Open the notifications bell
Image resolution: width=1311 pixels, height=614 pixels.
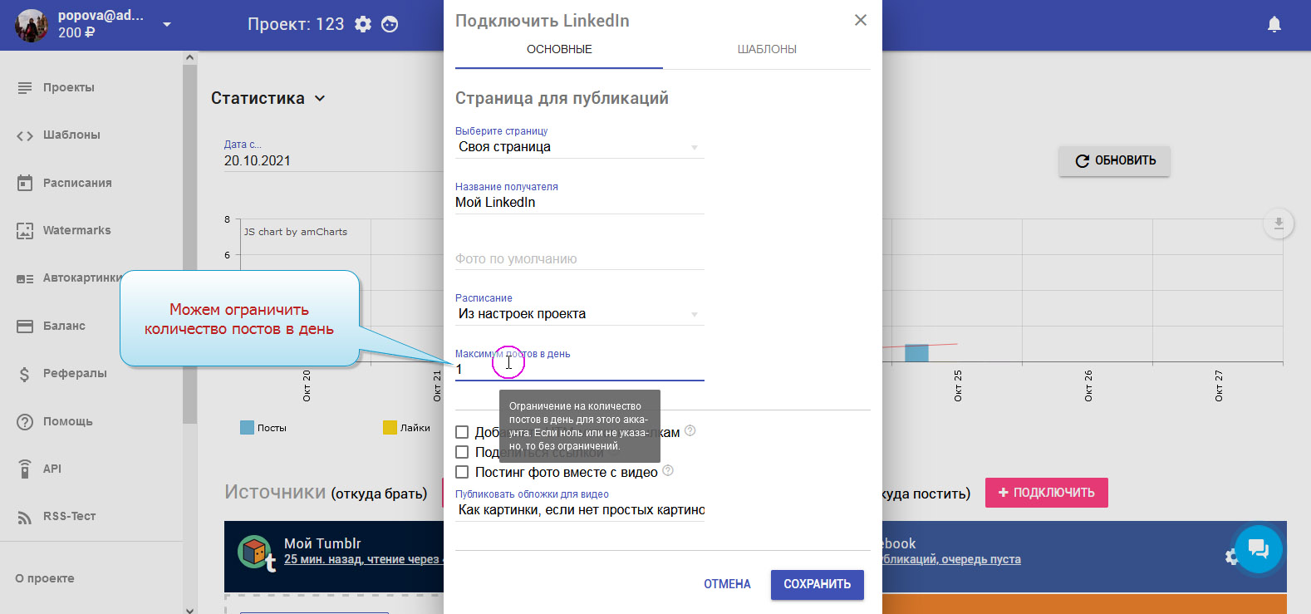pyautogui.click(x=1274, y=24)
